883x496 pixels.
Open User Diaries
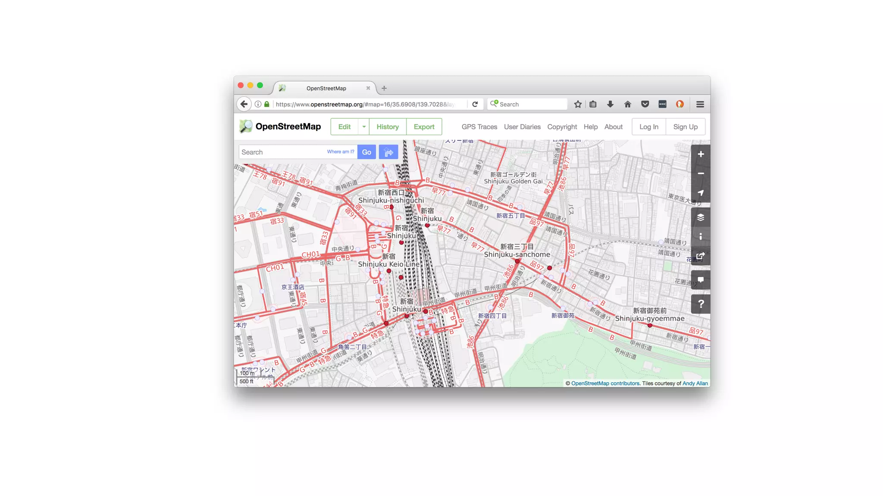tap(522, 127)
